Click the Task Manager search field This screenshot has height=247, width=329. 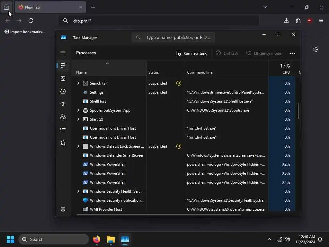tap(173, 37)
